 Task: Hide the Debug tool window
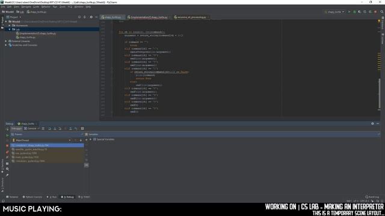point(378,124)
